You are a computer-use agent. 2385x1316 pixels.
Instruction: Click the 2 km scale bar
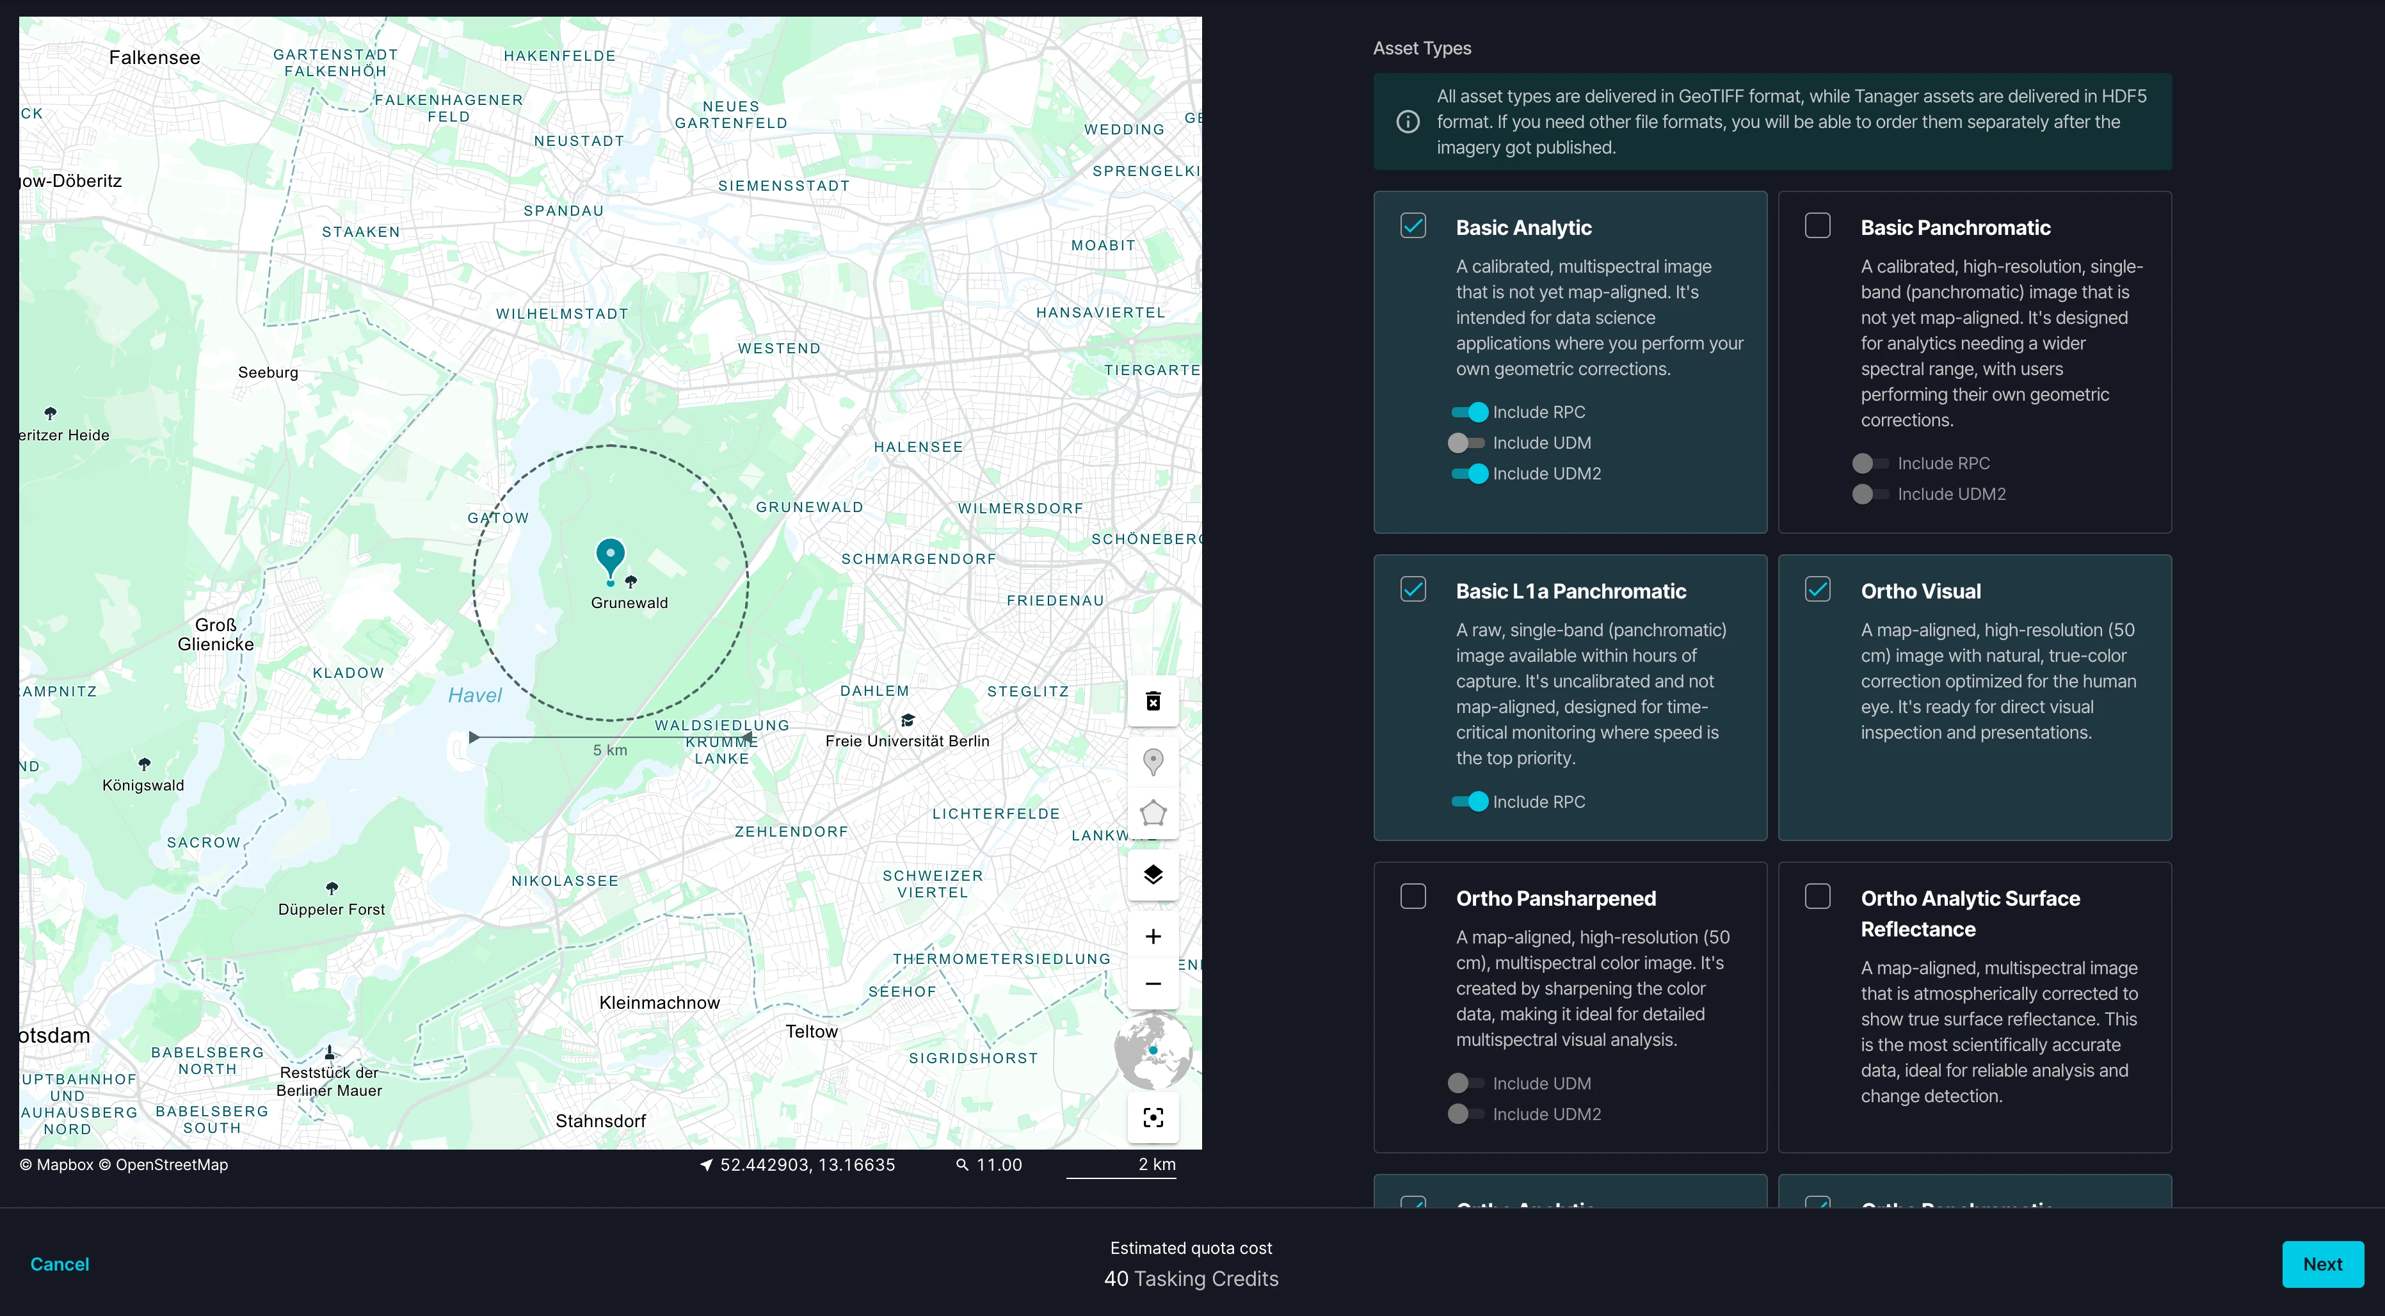point(1121,1167)
